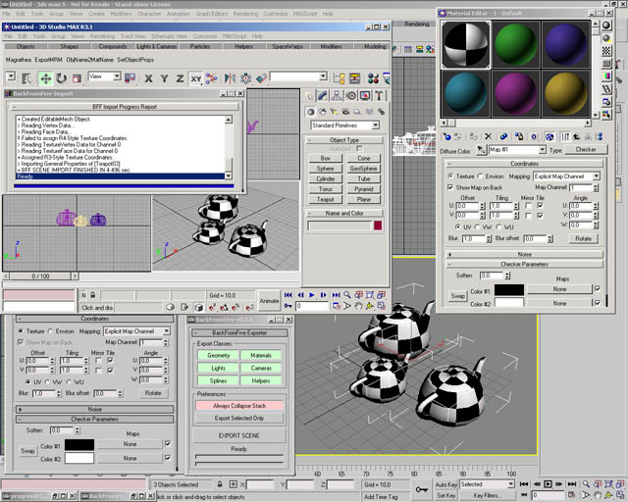Click the Checker type button in Material Editor
Viewport: 628px width, 502px height.
(586, 149)
